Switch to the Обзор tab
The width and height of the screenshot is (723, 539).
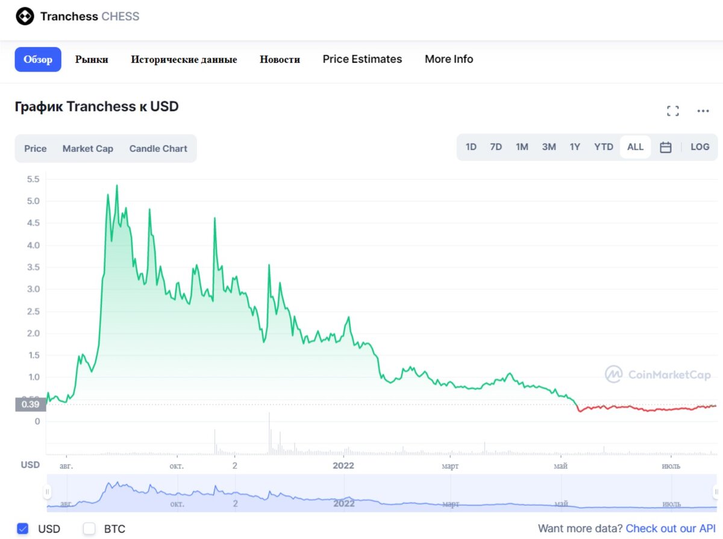pos(38,59)
